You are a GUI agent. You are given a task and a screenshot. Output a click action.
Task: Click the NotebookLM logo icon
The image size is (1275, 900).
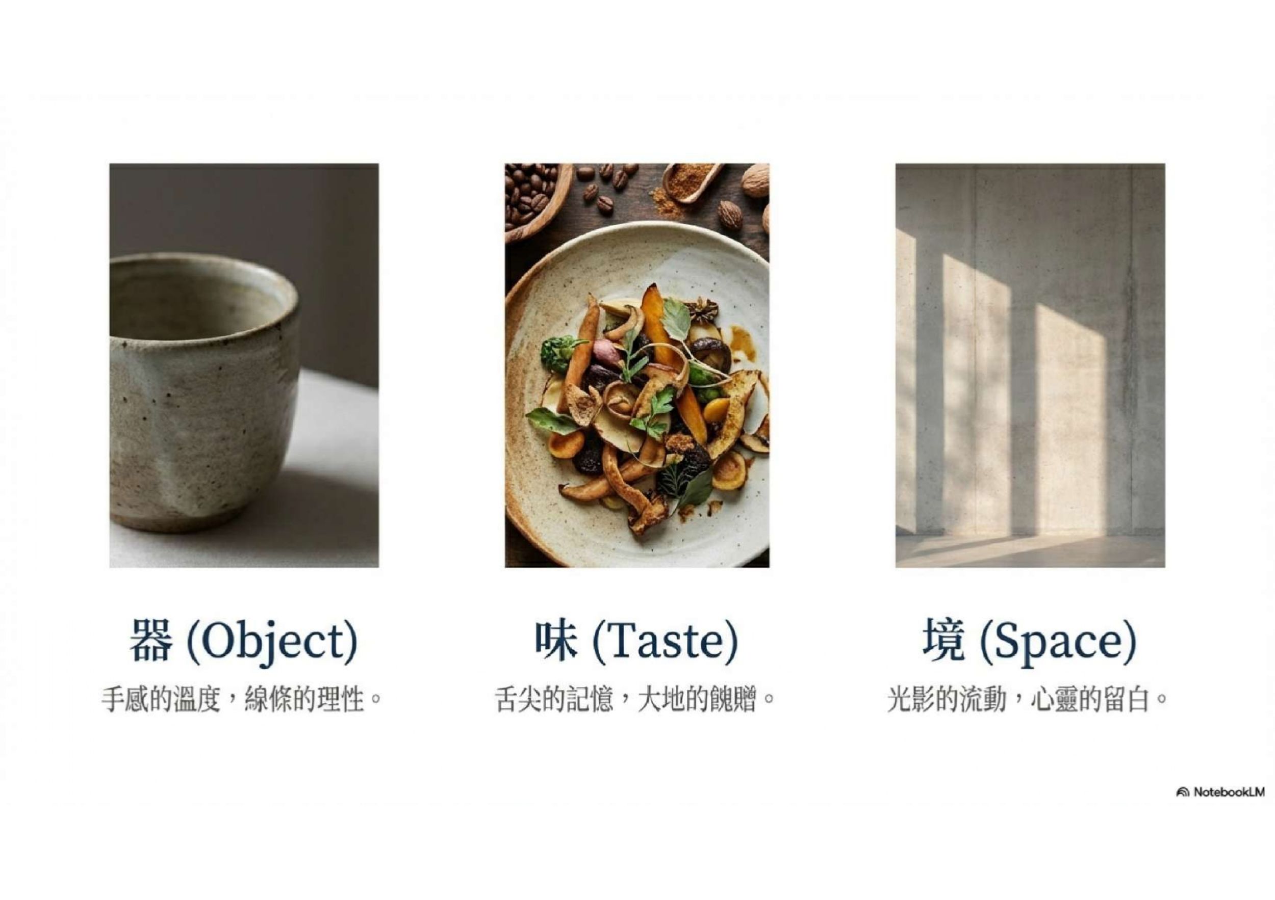click(x=1183, y=792)
